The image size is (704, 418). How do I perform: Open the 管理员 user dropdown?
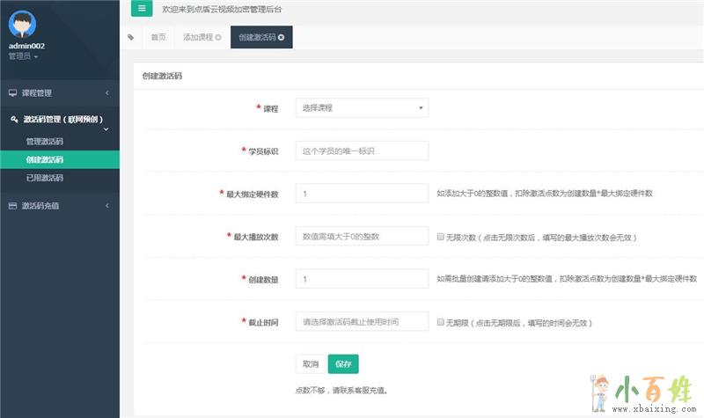(24, 55)
